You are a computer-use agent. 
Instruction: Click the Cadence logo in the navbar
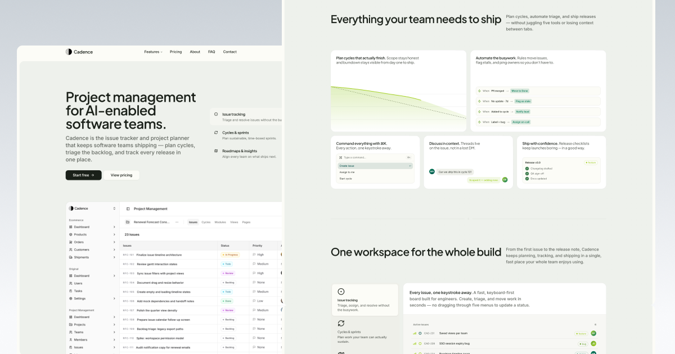[x=79, y=52]
